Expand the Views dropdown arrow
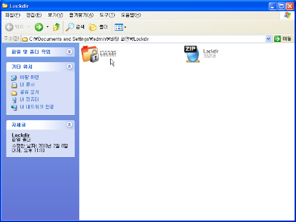This screenshot has width=296, height=222. (x=125, y=27)
